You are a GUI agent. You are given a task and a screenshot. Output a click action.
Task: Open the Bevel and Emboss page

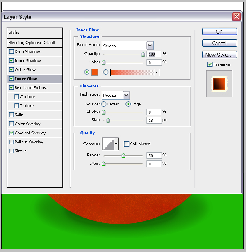(31, 87)
